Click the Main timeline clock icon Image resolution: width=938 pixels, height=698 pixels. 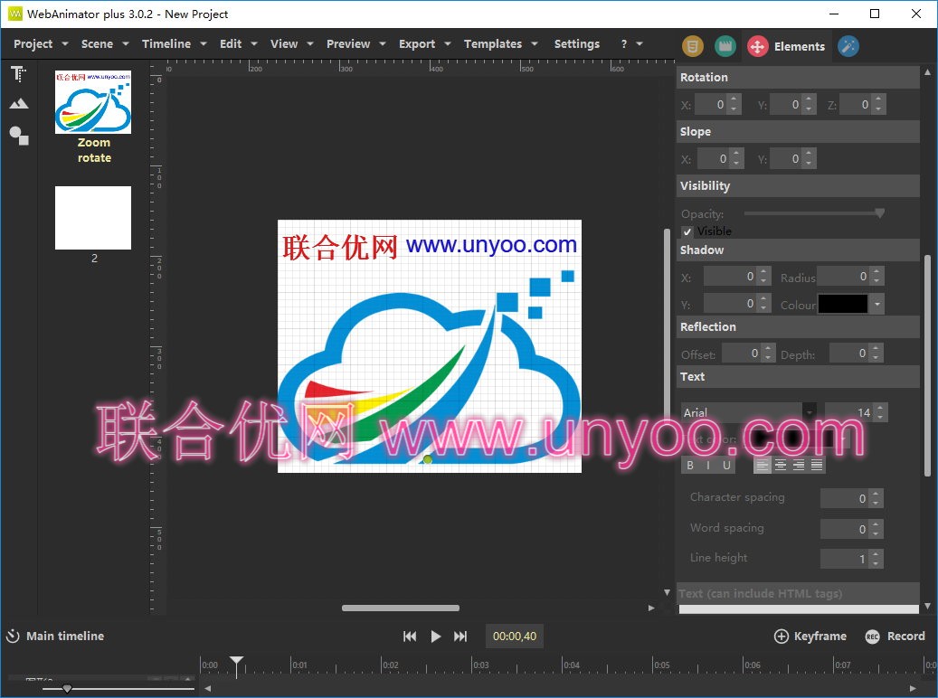tap(13, 636)
